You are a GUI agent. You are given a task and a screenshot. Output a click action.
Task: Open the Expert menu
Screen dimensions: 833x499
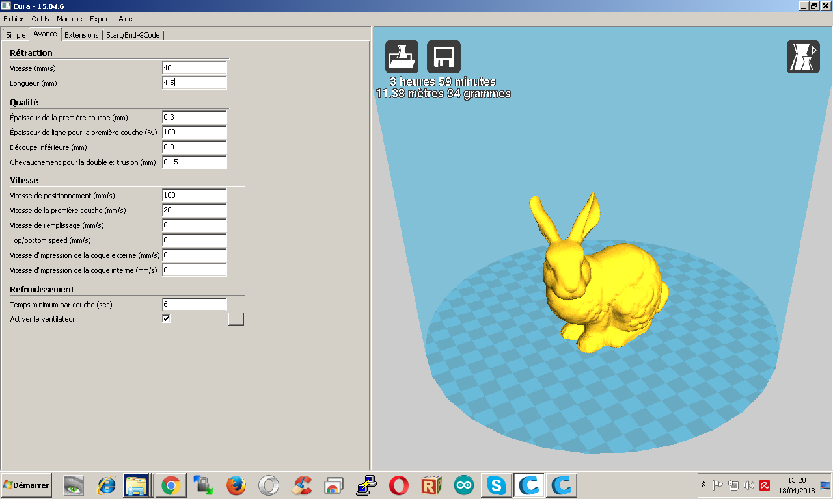click(100, 19)
